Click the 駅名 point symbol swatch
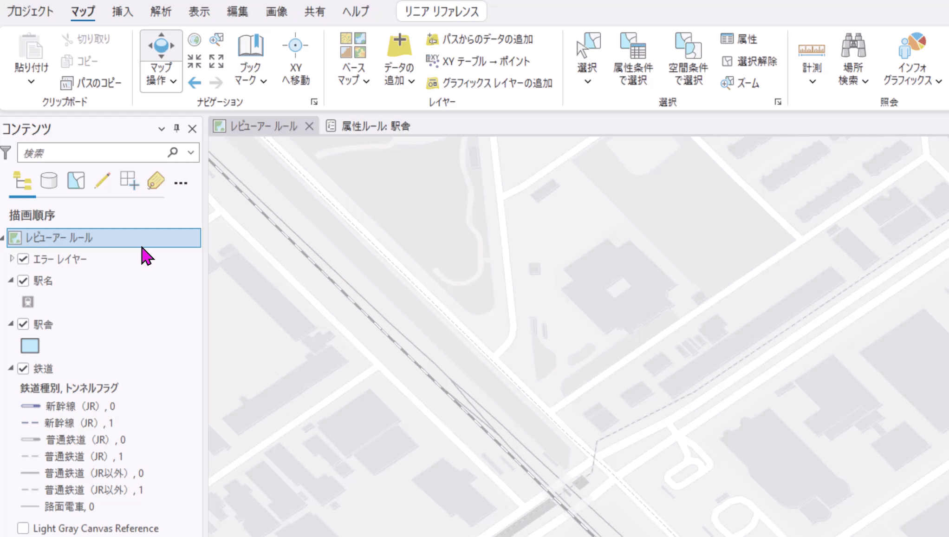949x537 pixels. 28,302
